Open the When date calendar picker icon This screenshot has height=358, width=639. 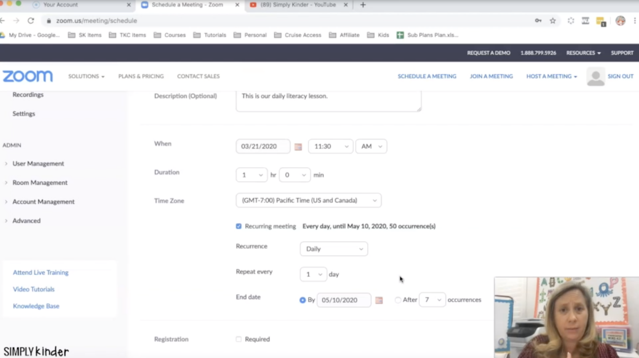point(298,147)
